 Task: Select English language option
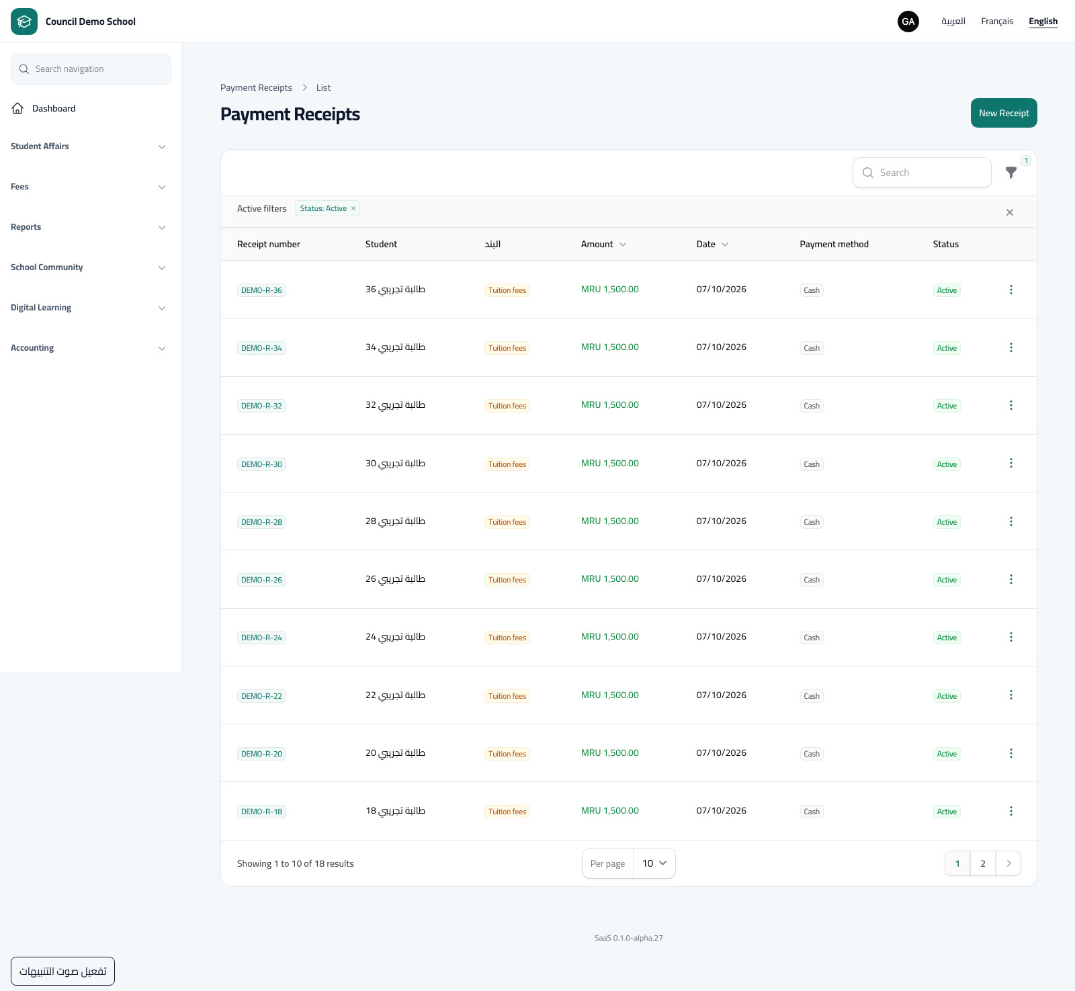pos(1043,21)
